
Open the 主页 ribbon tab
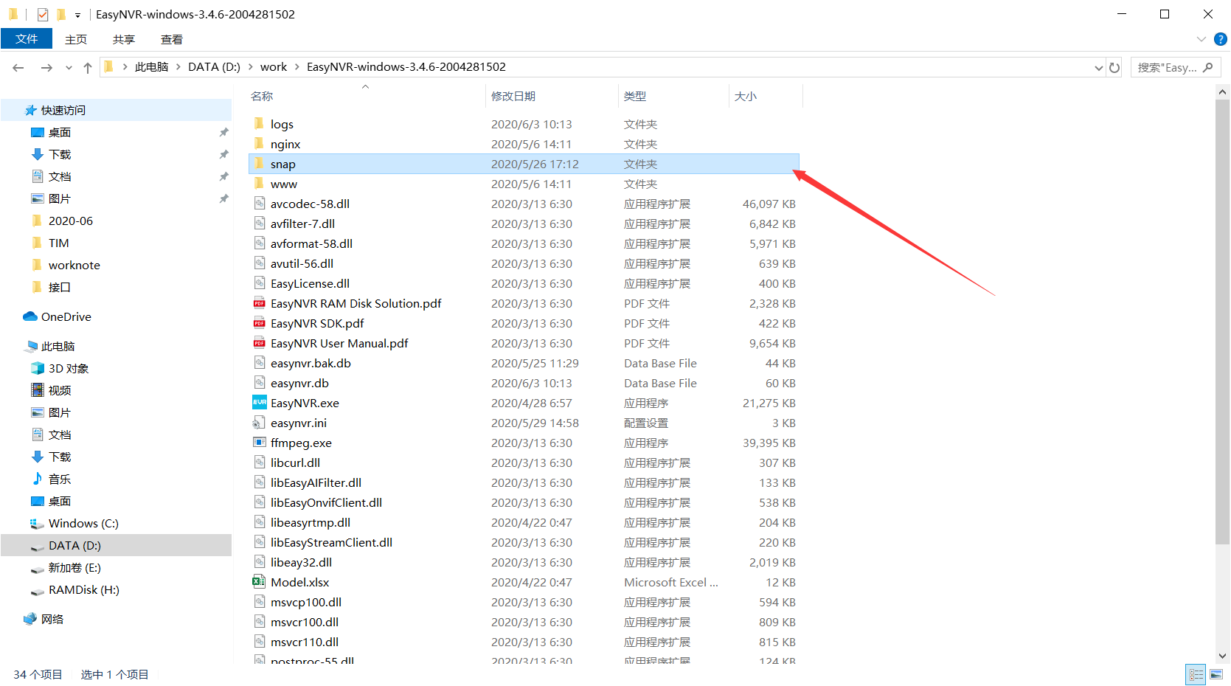76,39
